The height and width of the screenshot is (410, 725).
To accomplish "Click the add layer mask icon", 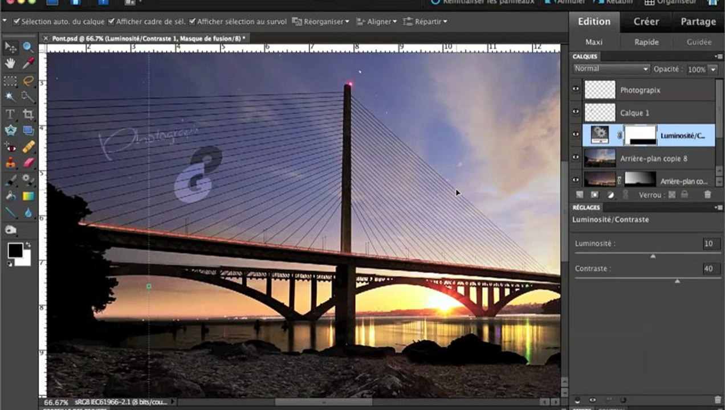I will pos(594,195).
